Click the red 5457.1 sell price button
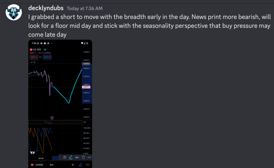This screenshot has height=168, width=274. [x=34, y=57]
